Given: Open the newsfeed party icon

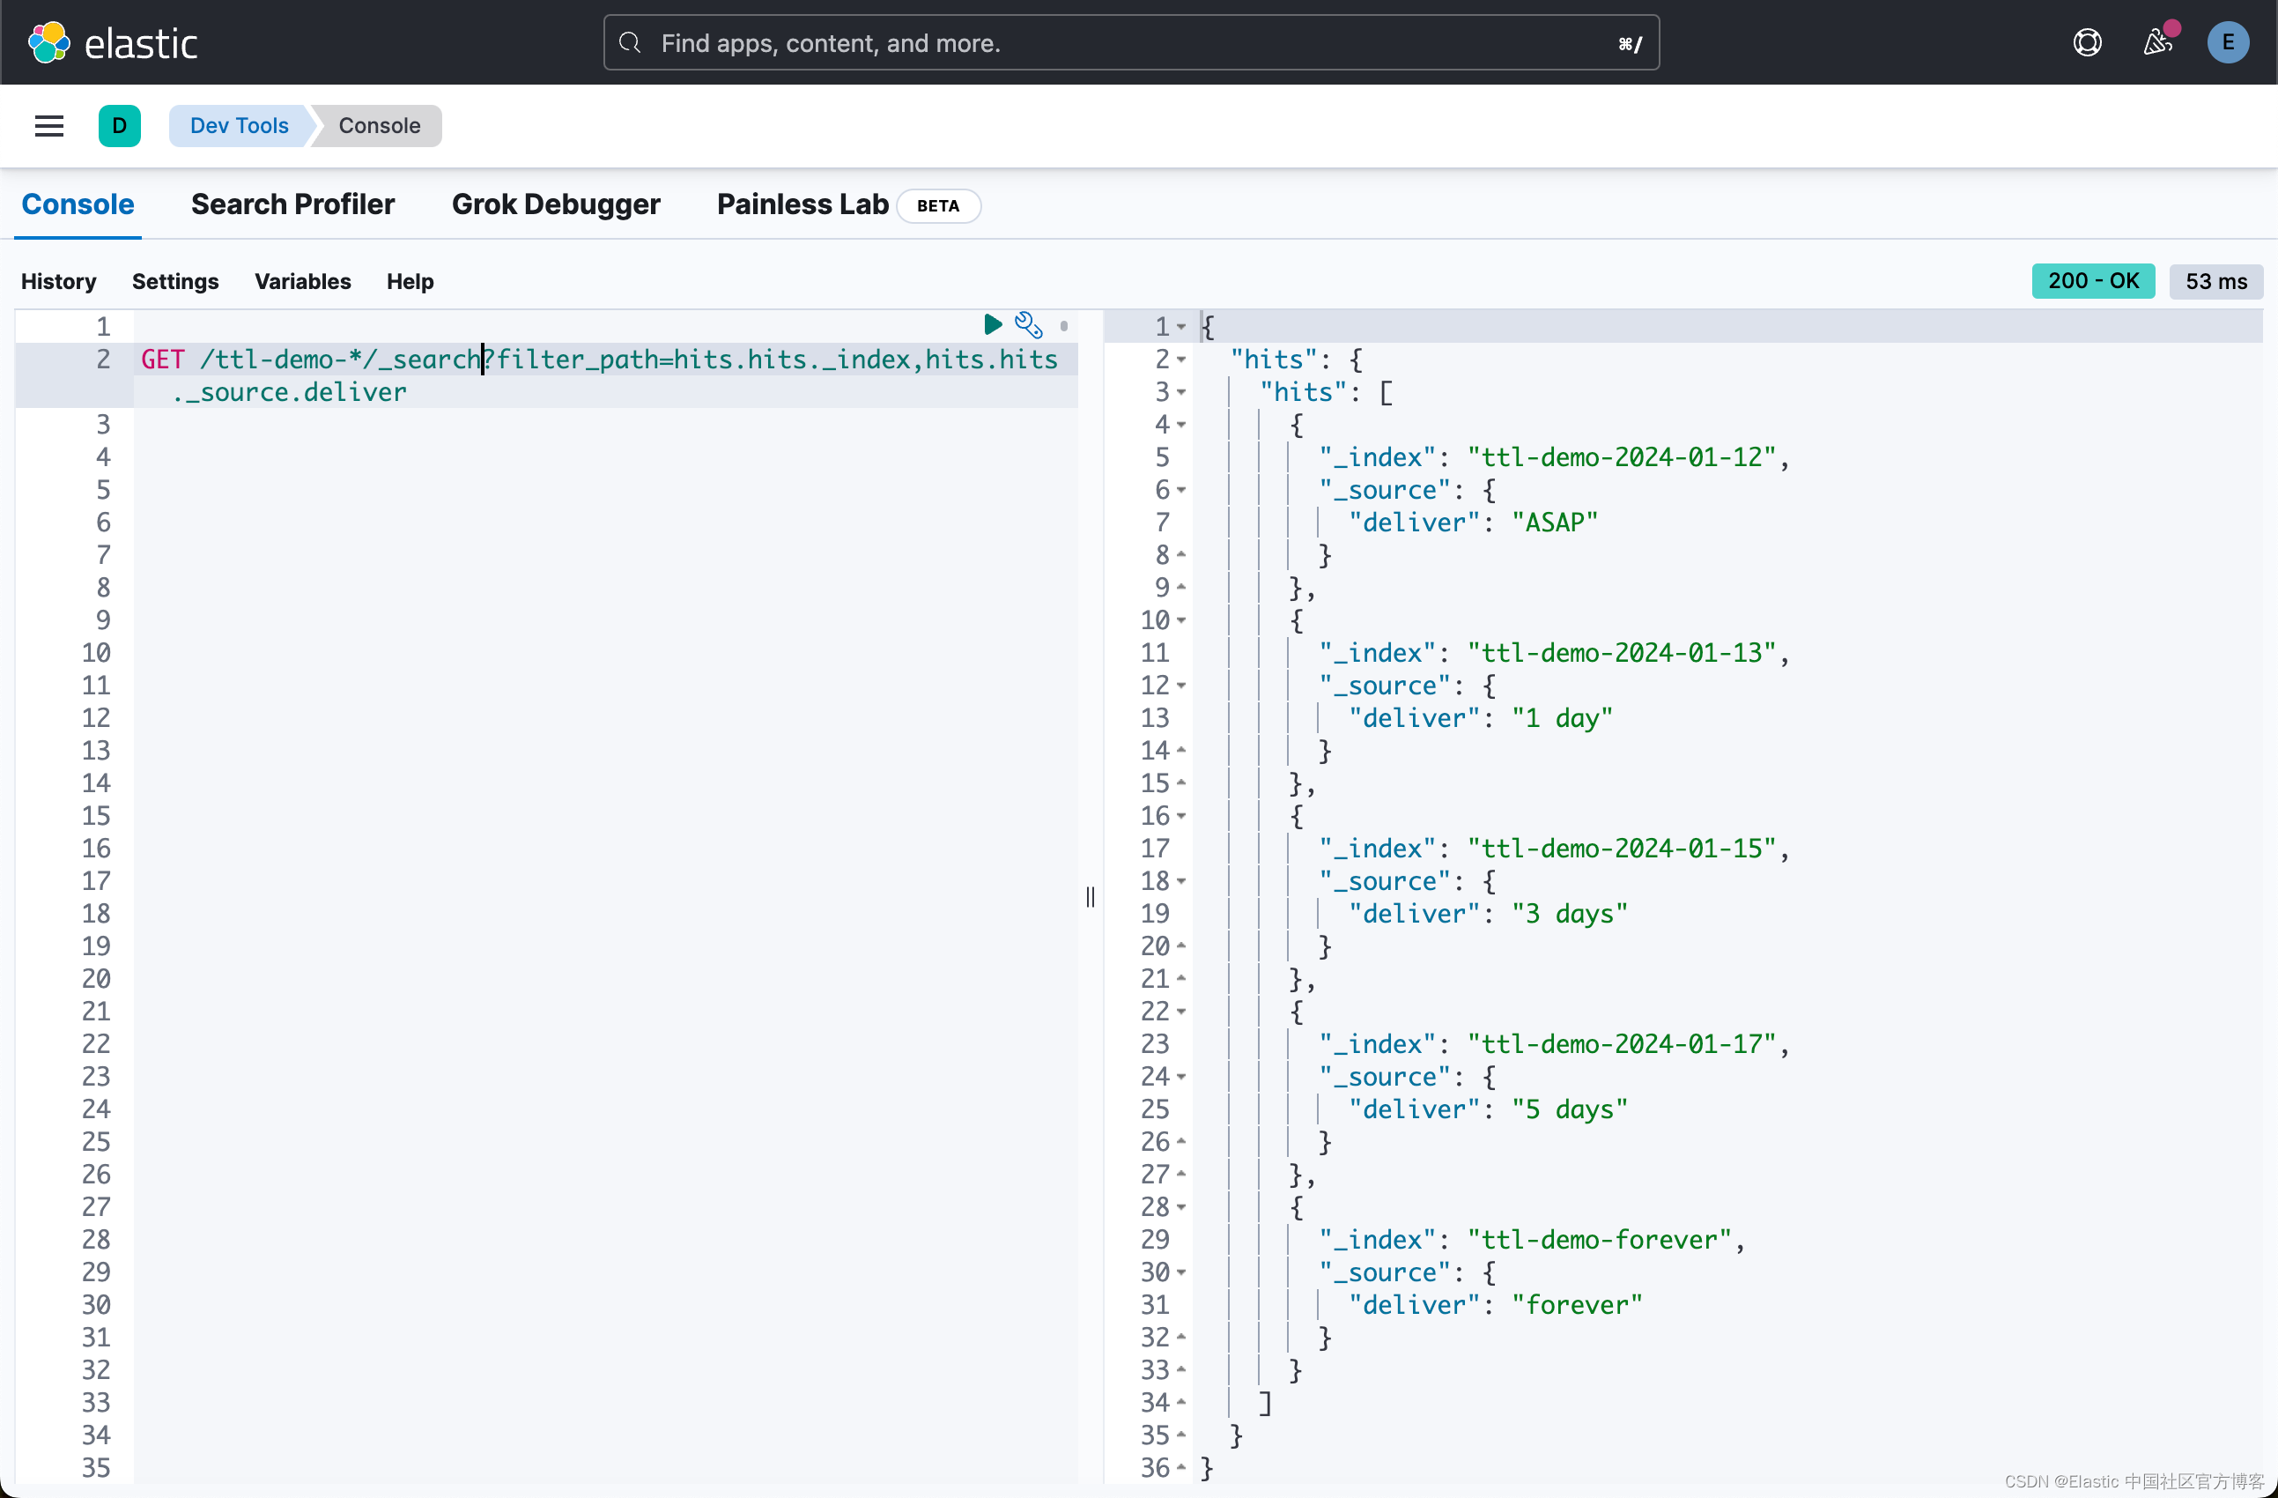Looking at the screenshot, I should coord(2157,42).
